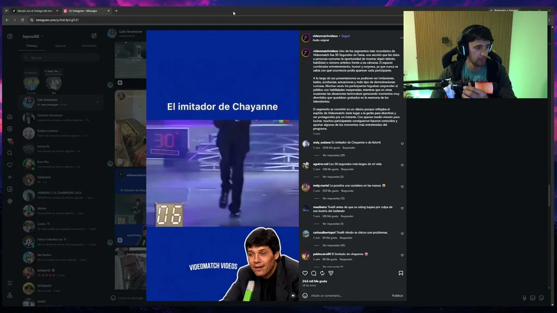The width and height of the screenshot is (557, 313).
Task: Open the Patria Futbolera conversation
Action: (x=61, y=242)
